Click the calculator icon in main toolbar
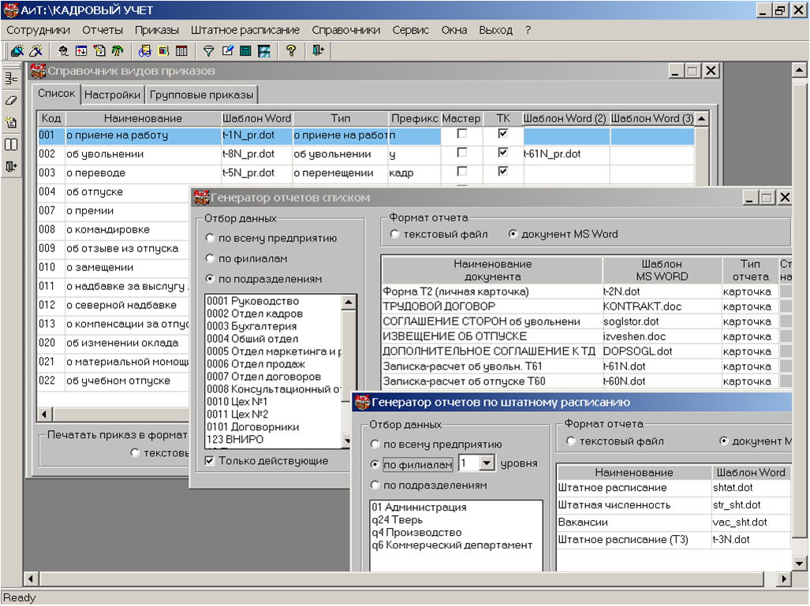 [245, 51]
